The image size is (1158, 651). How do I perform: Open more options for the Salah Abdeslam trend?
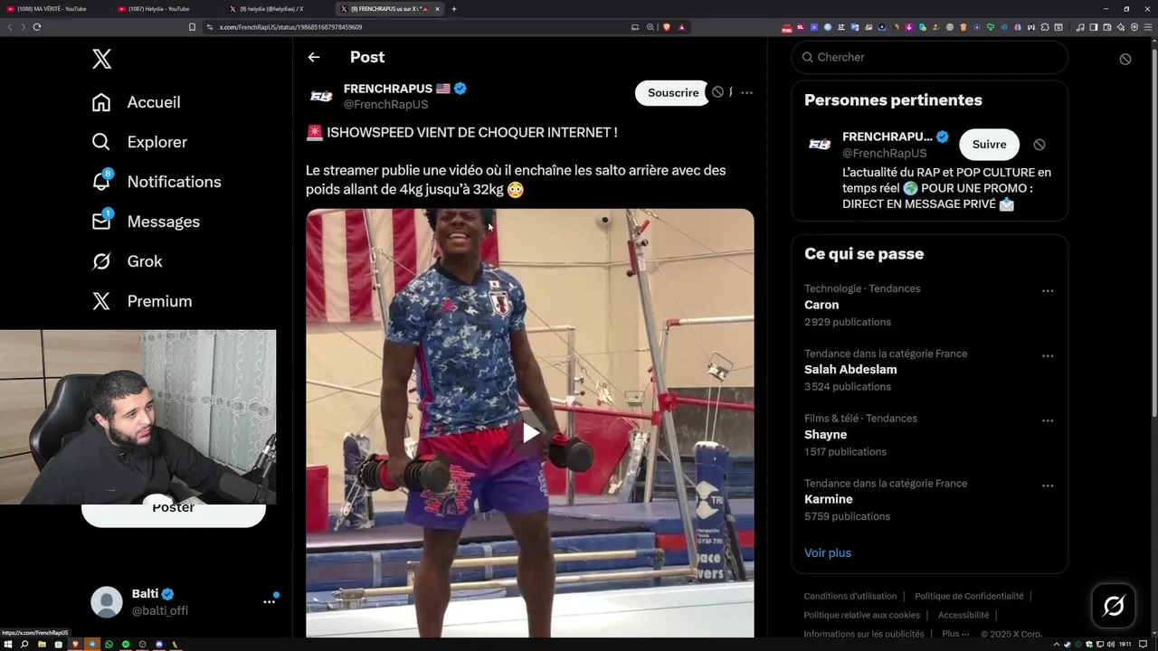tap(1048, 356)
